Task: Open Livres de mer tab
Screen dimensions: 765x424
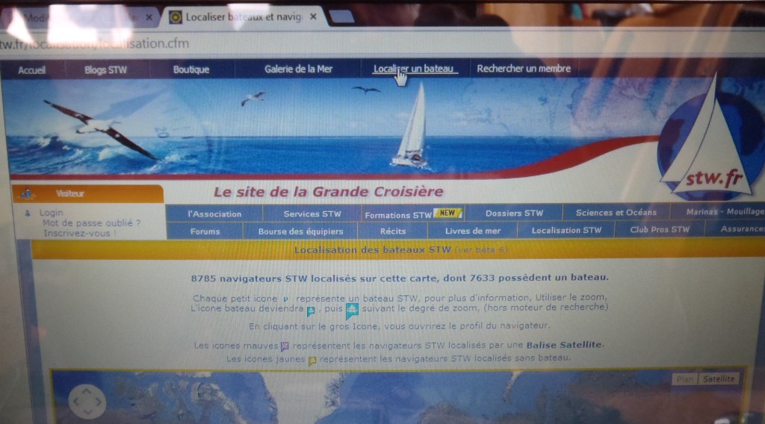Action: coord(472,231)
